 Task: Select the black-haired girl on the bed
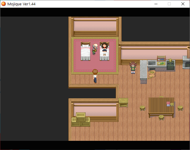(x=104, y=49)
